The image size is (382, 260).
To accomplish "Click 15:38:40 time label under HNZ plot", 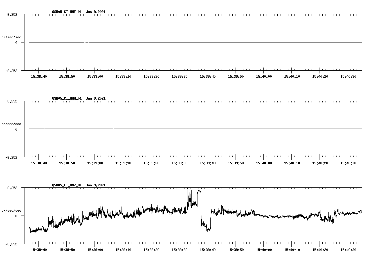I will (39, 250).
